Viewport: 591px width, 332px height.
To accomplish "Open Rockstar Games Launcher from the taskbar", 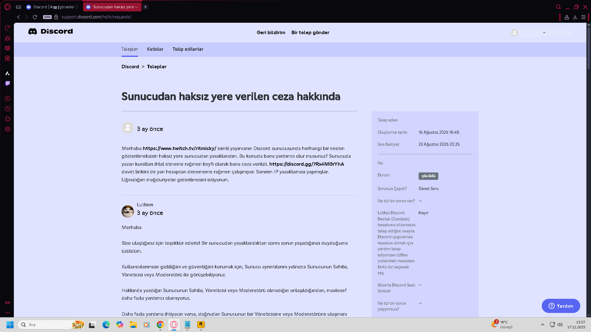I will click(x=201, y=325).
